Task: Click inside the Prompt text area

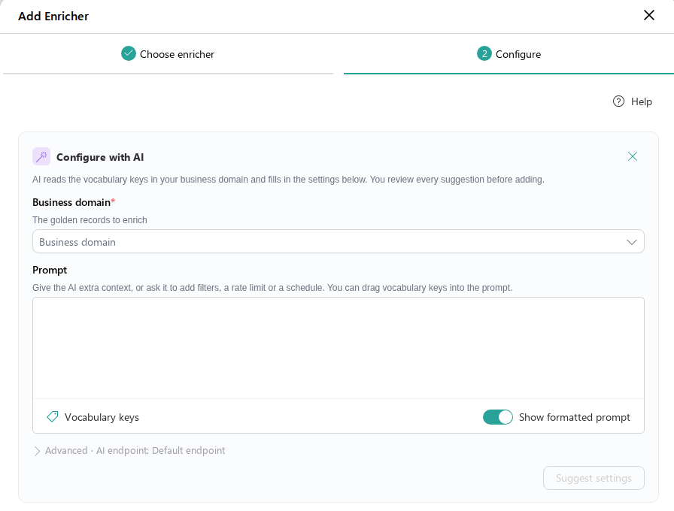Action: pos(338,348)
